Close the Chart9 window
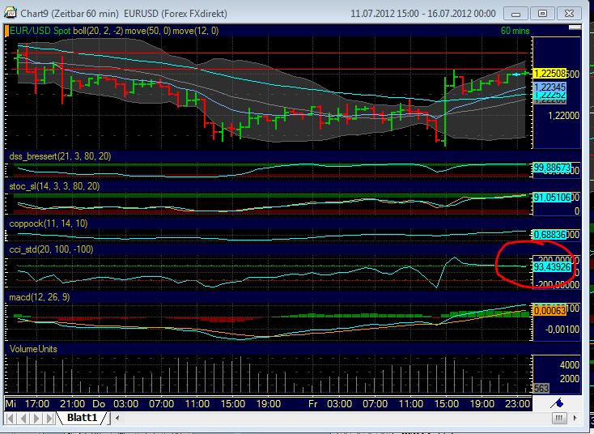 click(569, 14)
